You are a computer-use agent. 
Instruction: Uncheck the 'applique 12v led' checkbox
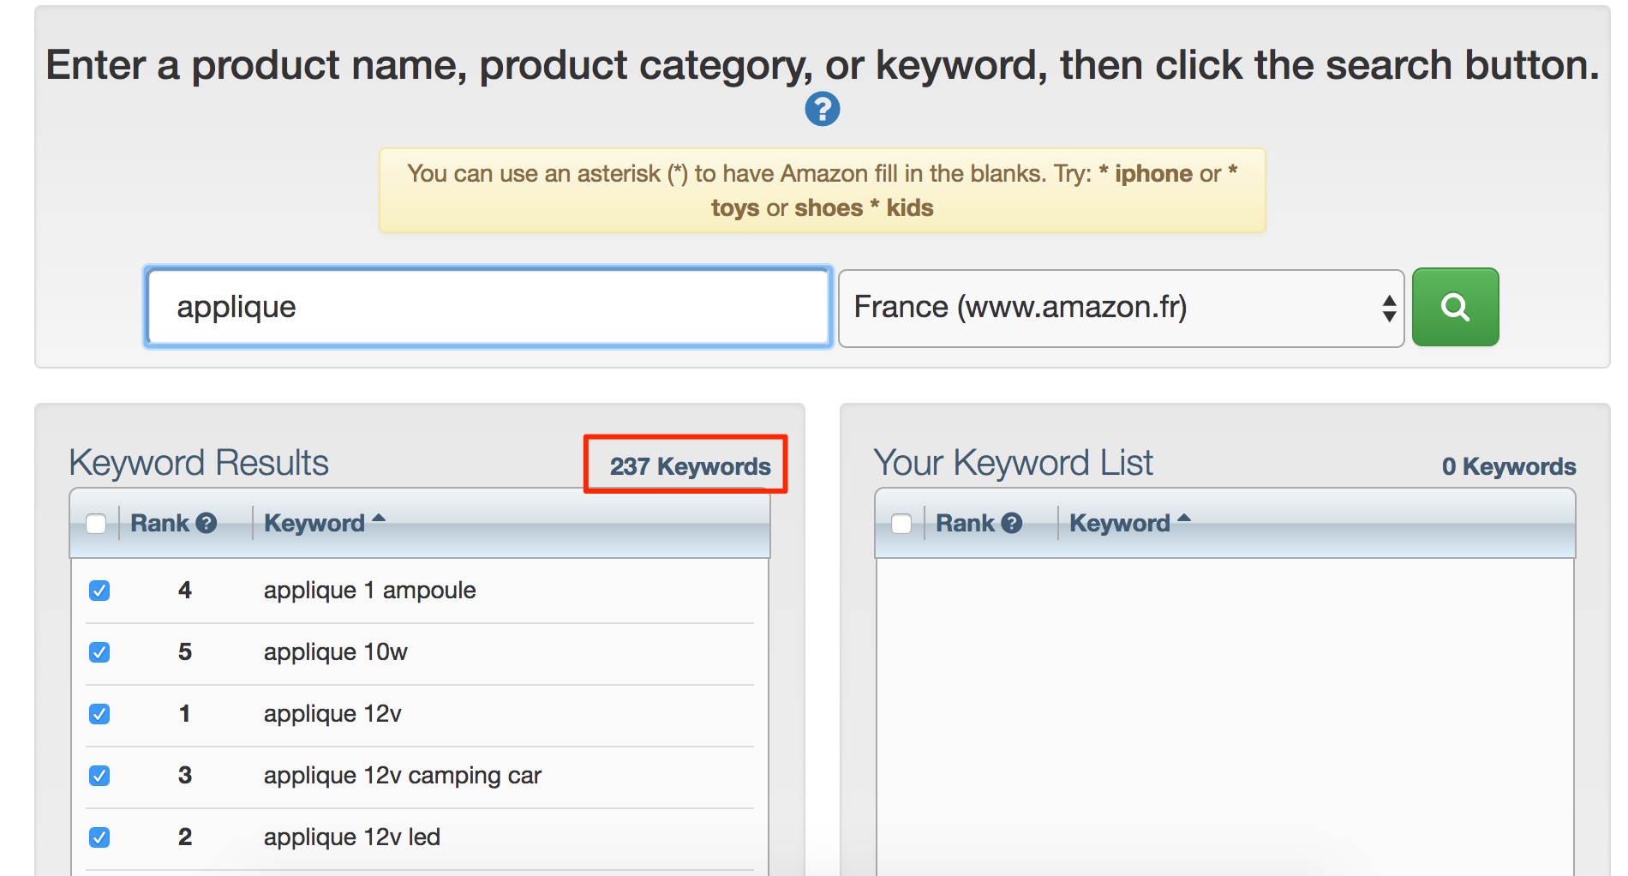[99, 837]
